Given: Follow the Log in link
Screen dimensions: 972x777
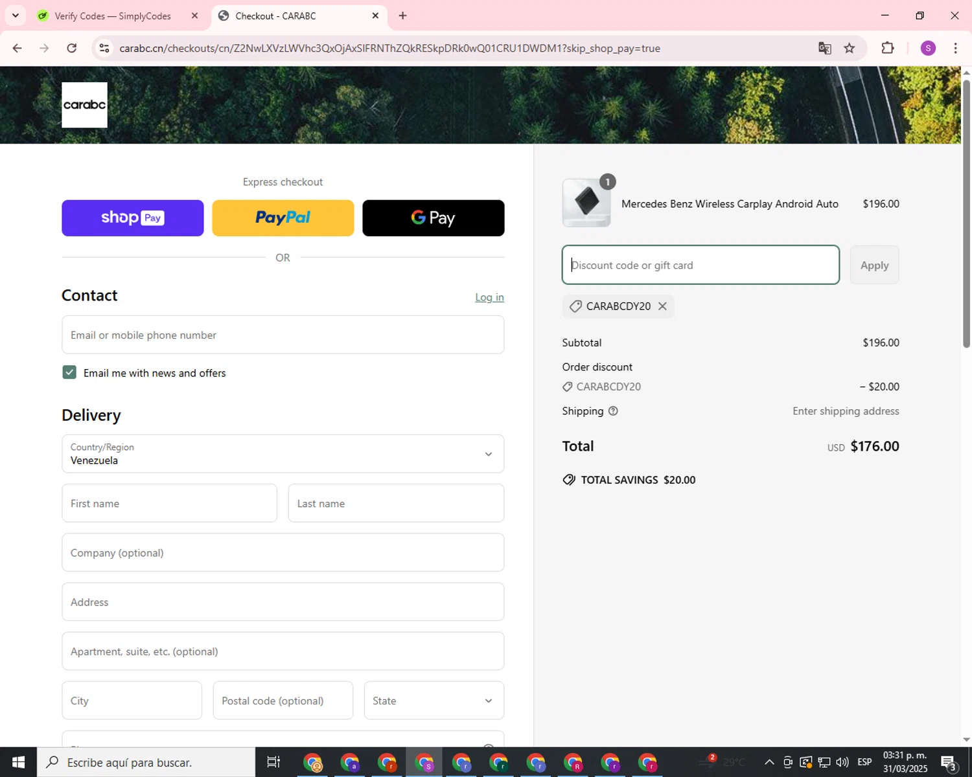Looking at the screenshot, I should [489, 297].
